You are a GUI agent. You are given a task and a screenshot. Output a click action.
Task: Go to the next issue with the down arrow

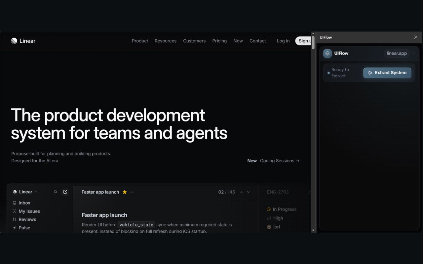[x=249, y=192]
